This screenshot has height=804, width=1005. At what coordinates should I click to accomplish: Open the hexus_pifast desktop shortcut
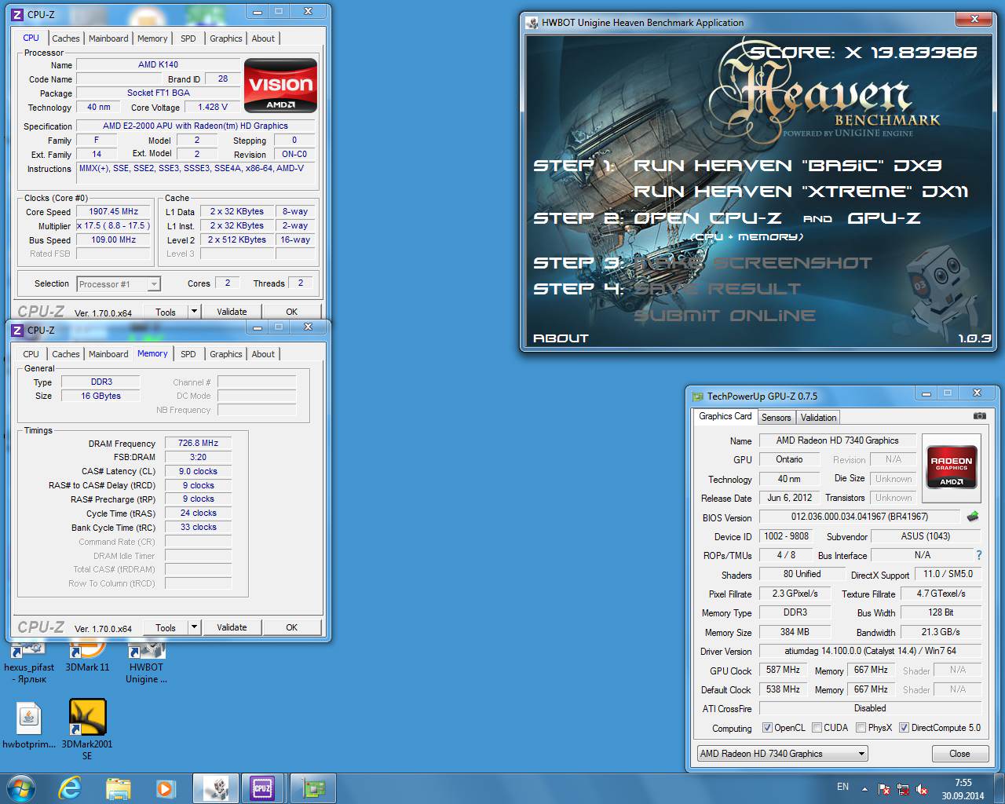click(29, 660)
